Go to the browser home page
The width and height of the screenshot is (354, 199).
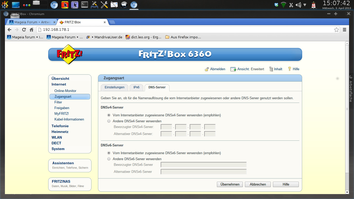click(31, 30)
